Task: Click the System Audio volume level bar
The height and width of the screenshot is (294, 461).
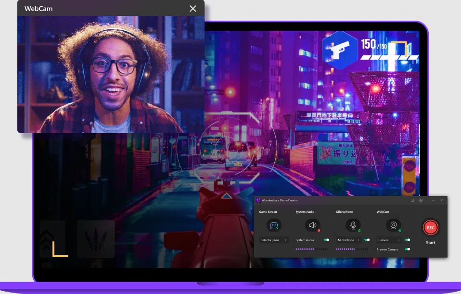Action: click(311, 249)
